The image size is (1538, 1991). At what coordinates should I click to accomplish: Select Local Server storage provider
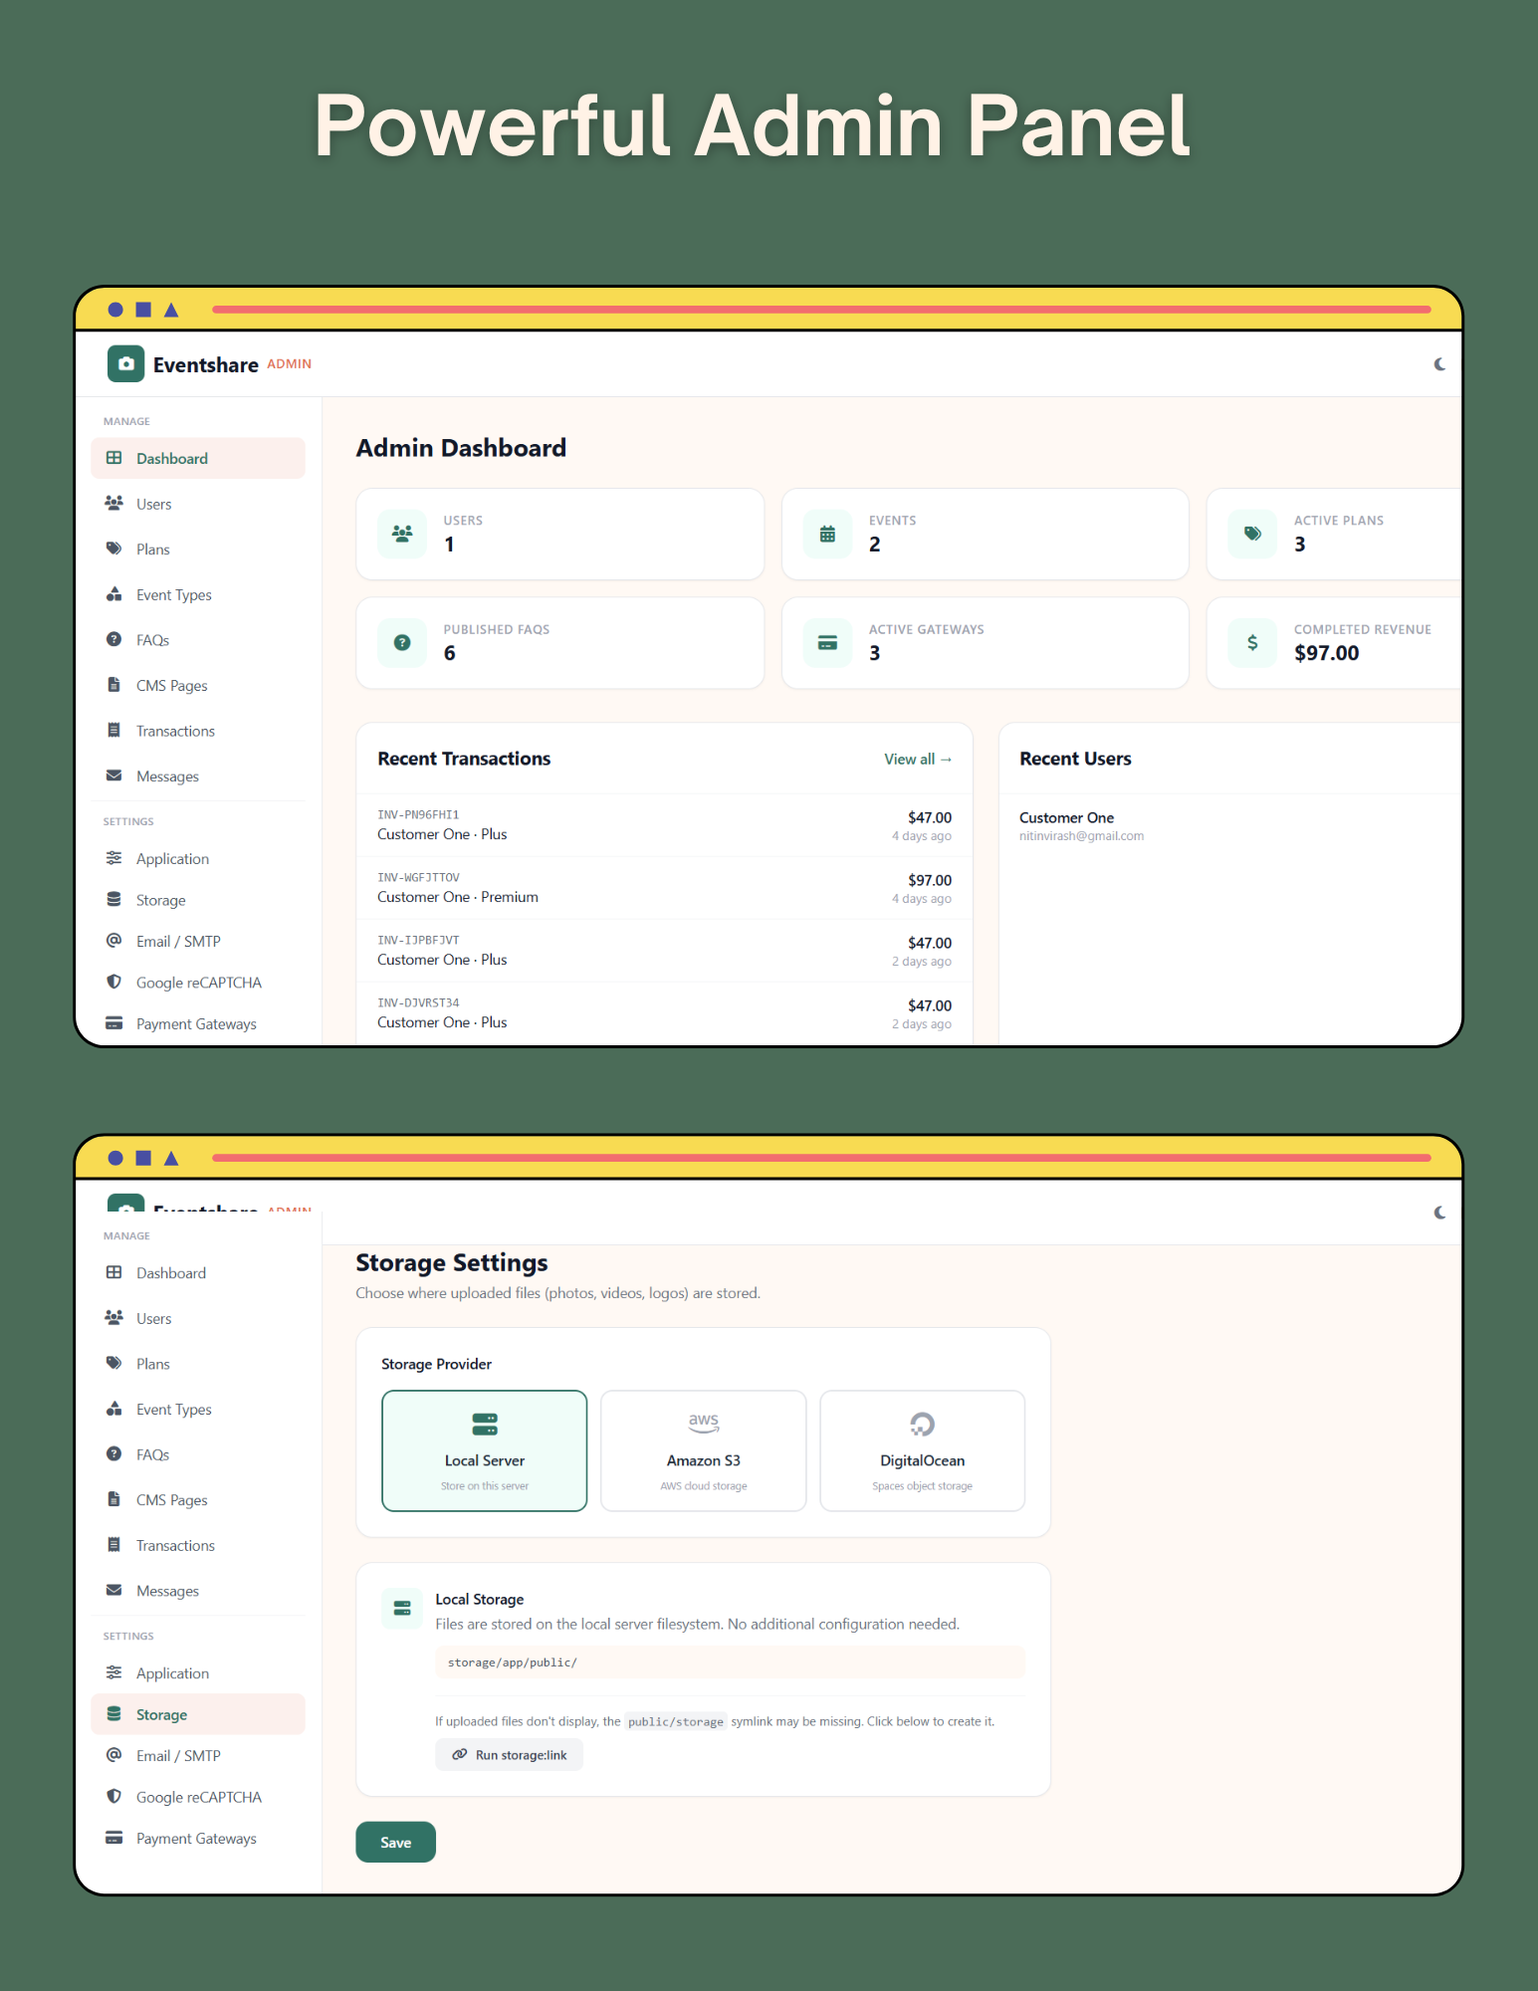[x=485, y=1450]
